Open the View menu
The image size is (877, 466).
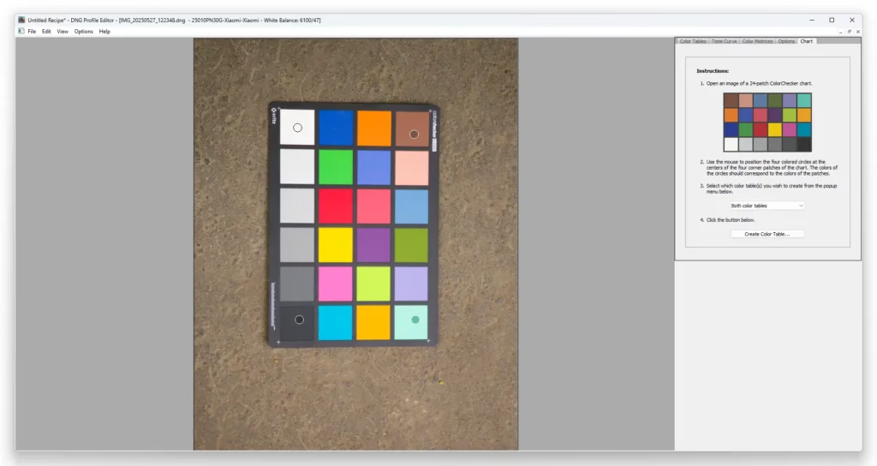click(63, 32)
